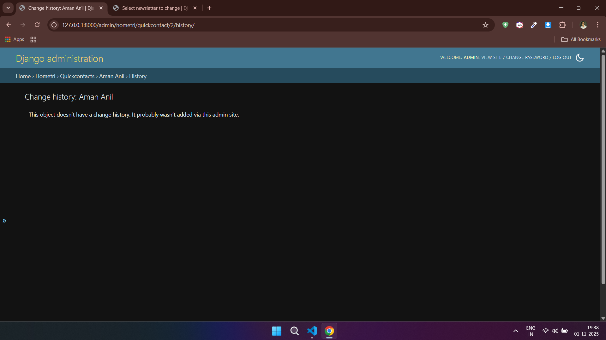Open the tab search dropdown arrow

8,8
